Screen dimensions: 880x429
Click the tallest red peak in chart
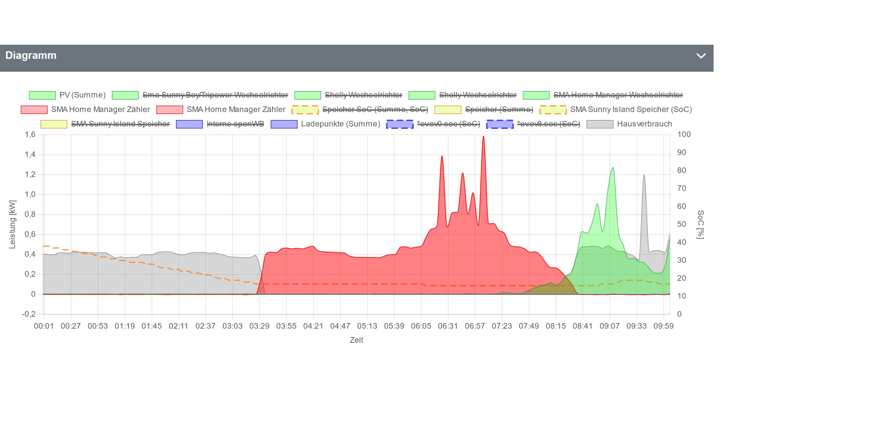[483, 137]
